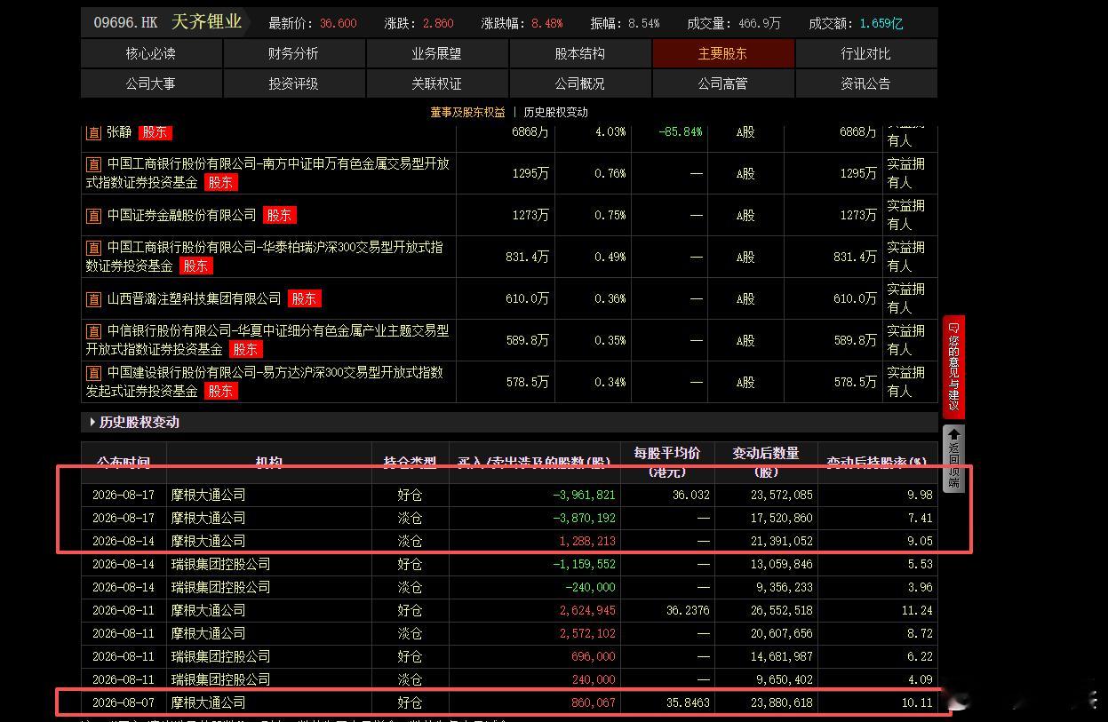Open the 行业对比 tab
1108x722 pixels.
tap(865, 53)
